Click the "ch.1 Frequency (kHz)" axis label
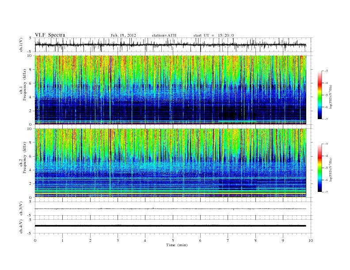 (x=23, y=85)
